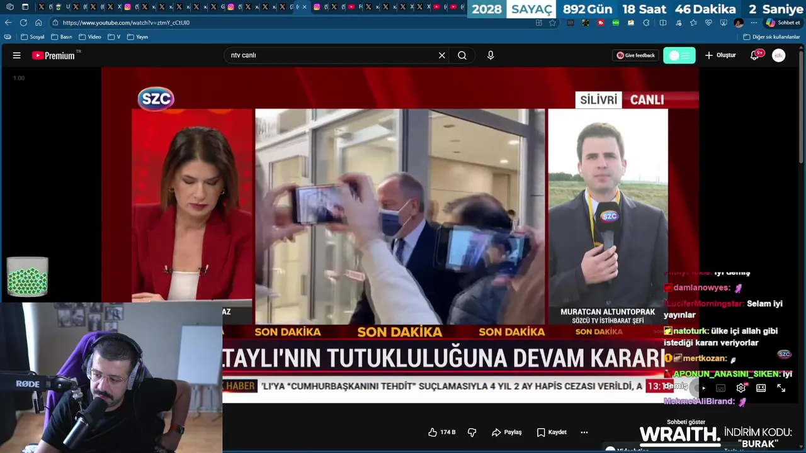This screenshot has height=453, width=806.
Task: Reload the current page
Action: [x=23, y=23]
